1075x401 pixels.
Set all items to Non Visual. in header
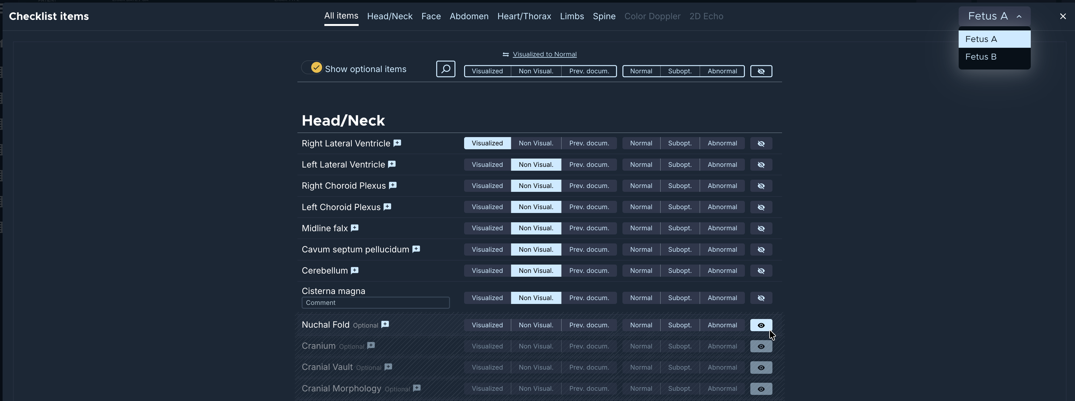(536, 71)
